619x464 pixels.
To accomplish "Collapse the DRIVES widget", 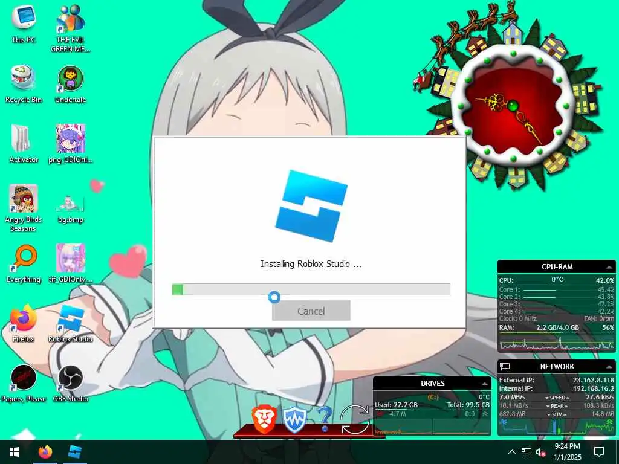I will pos(484,384).
